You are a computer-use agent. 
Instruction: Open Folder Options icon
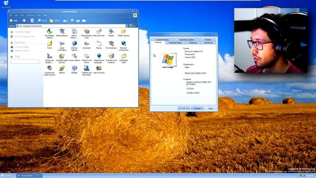123,32
